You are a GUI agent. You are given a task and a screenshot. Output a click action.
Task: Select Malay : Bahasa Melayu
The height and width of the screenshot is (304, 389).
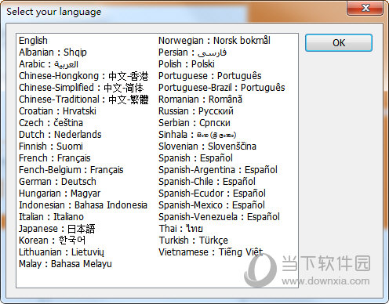click(65, 264)
